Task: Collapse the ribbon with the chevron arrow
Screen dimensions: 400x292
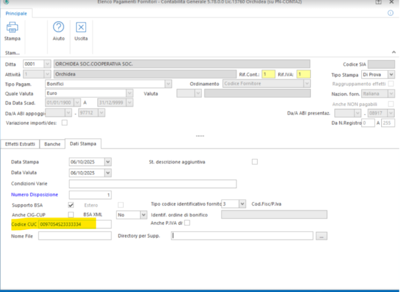Action: tap(393, 53)
